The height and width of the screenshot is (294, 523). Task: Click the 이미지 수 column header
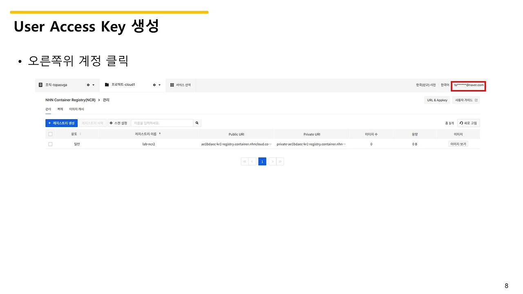pos(371,134)
